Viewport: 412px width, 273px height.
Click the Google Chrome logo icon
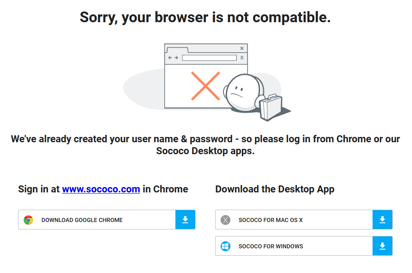pyautogui.click(x=28, y=220)
